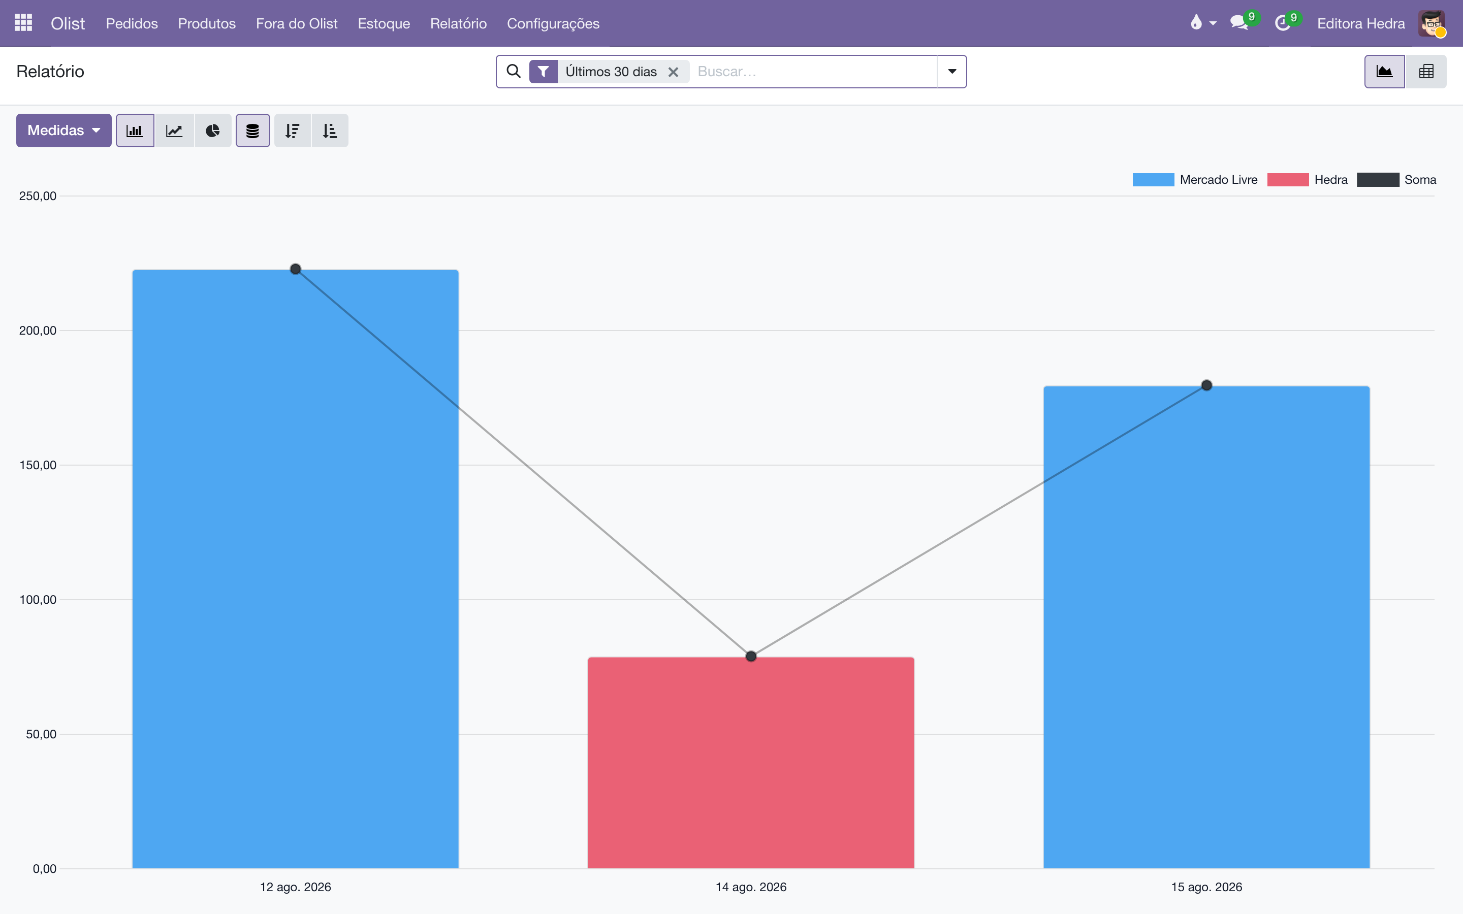Image resolution: width=1463 pixels, height=914 pixels.
Task: Click the 15 ago. 2026 axis label
Action: [1206, 887]
